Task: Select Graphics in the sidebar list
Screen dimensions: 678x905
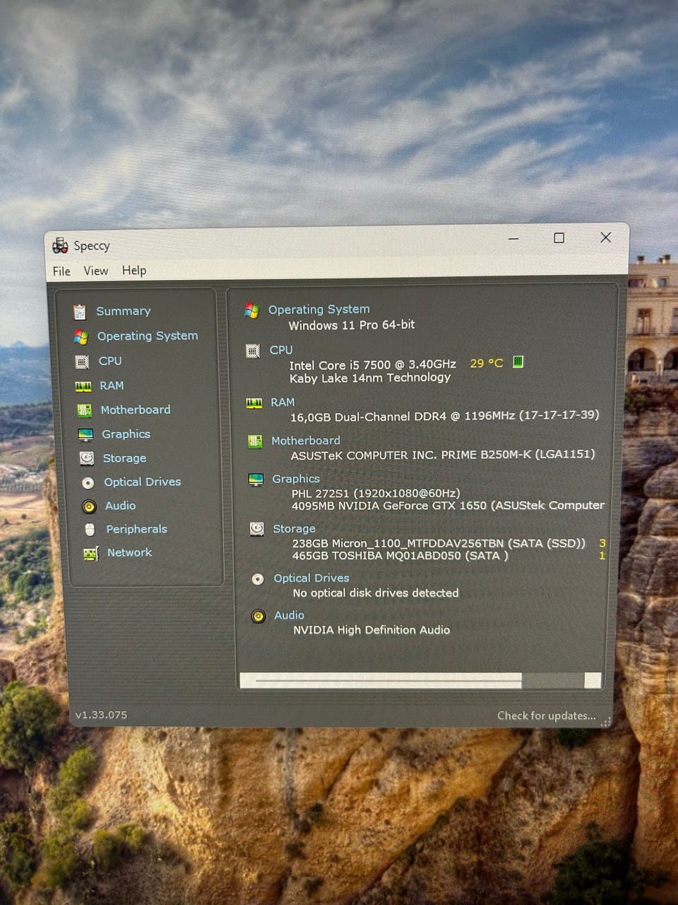Action: (x=126, y=434)
